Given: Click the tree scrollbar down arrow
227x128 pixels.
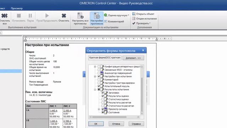Looking at the screenshot, I should [142, 113].
